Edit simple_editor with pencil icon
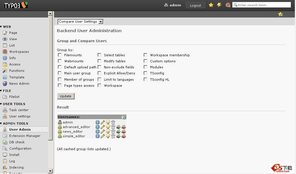Screen dimensions: 296x174 tap(103, 136)
